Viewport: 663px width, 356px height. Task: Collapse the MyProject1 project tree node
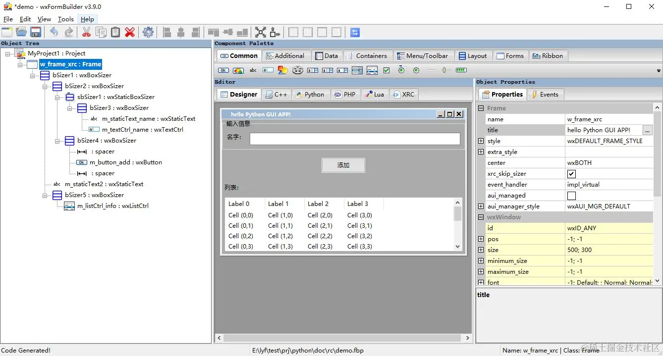pyautogui.click(x=8, y=53)
